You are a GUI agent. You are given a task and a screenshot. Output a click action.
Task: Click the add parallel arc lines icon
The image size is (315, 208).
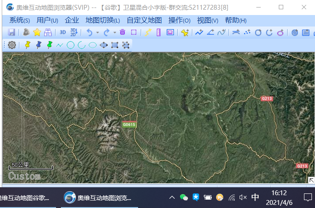[236, 32]
